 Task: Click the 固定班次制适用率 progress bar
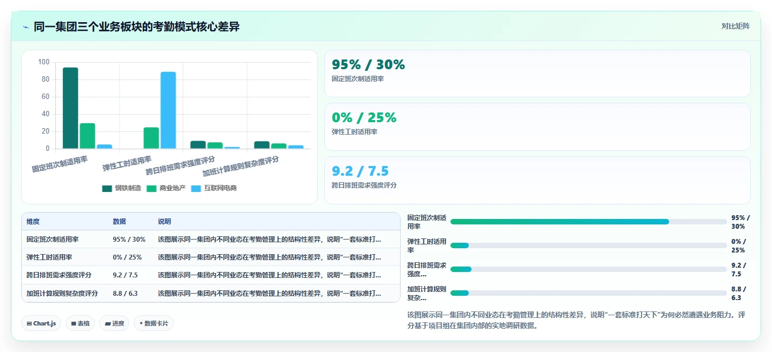[588, 222]
